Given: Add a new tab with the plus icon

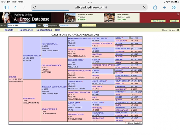Looking at the screenshot, I should [165, 8].
